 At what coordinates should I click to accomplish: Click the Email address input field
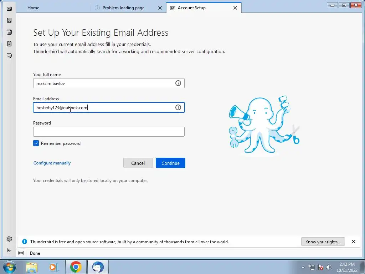pyautogui.click(x=109, y=107)
